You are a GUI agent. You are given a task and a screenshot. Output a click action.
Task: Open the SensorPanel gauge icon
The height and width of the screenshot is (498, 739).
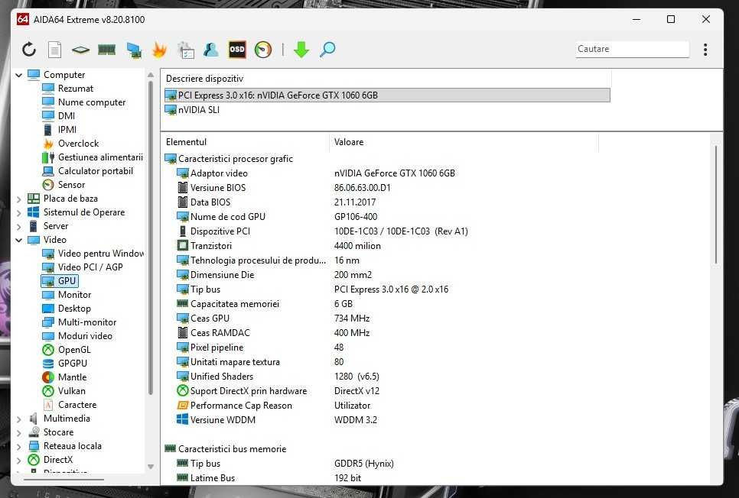tap(263, 50)
